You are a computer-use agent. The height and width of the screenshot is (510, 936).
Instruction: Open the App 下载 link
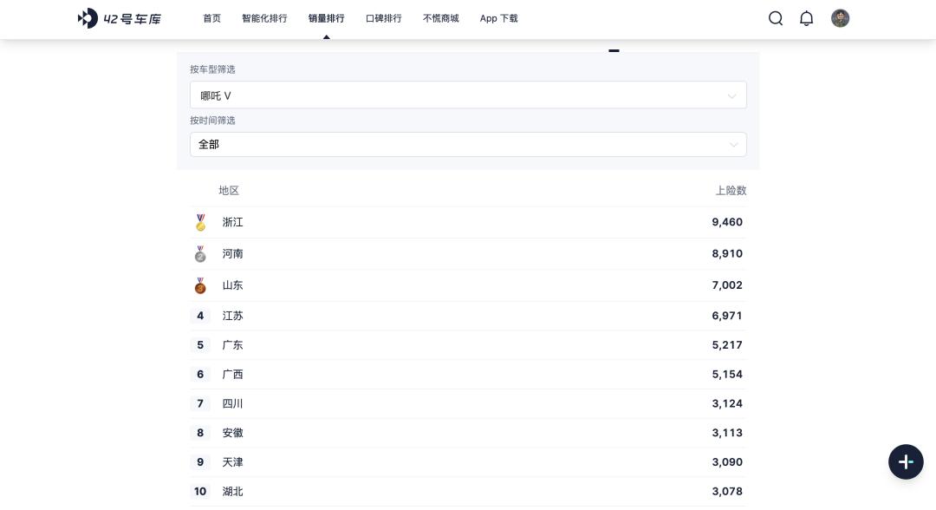tap(498, 18)
